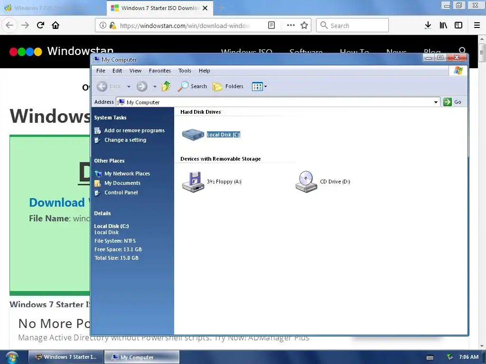Viewport: 486px width, 364px height.
Task: Open My Documents in Other Places
Action: (122, 183)
